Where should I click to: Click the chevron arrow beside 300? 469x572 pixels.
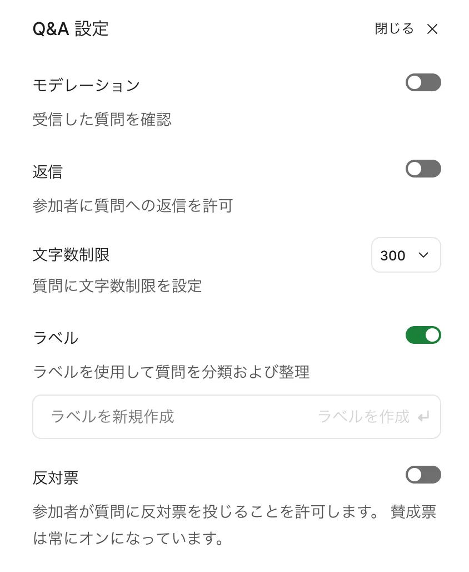tap(423, 255)
